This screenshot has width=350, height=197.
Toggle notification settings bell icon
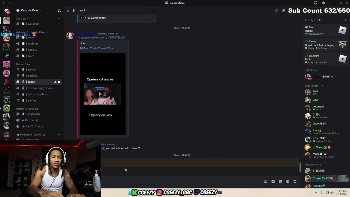pyautogui.click(x=284, y=10)
